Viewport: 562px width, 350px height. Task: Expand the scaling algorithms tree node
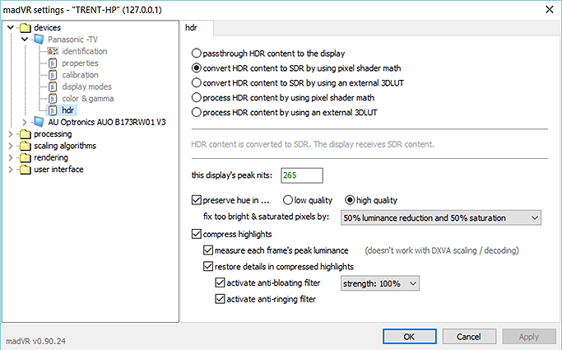[x=11, y=146]
